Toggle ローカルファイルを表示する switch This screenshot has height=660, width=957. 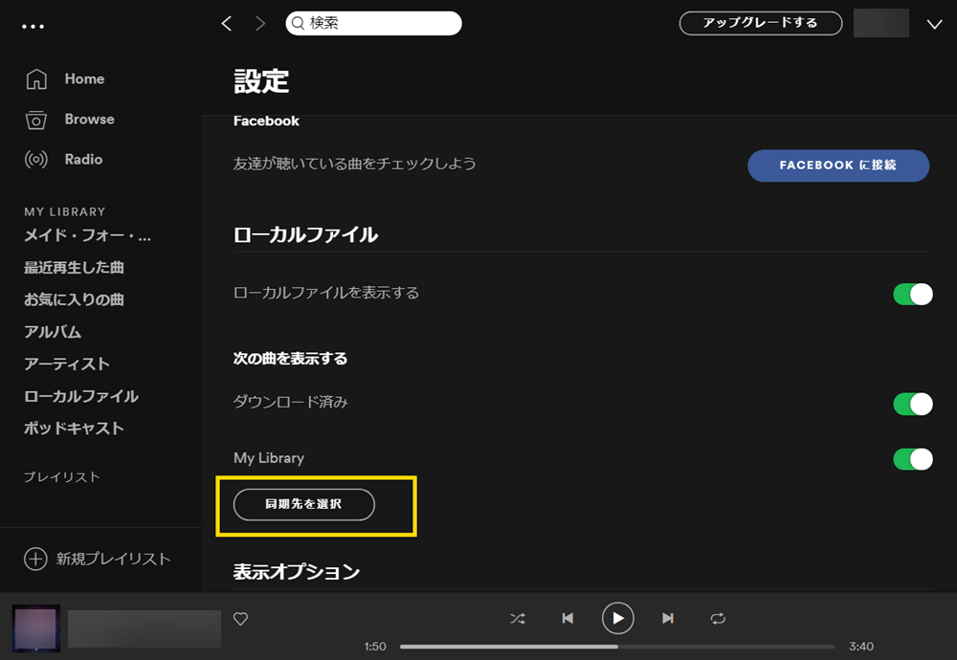(912, 294)
